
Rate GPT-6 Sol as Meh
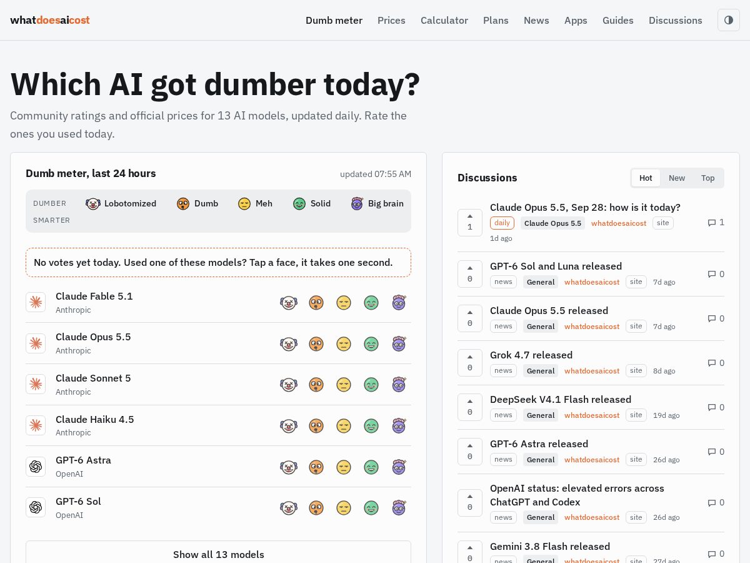(344, 508)
